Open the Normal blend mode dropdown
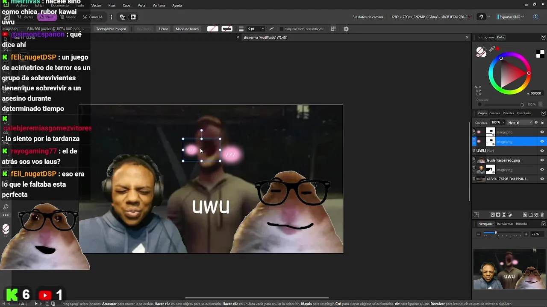The image size is (547, 307). pyautogui.click(x=520, y=122)
